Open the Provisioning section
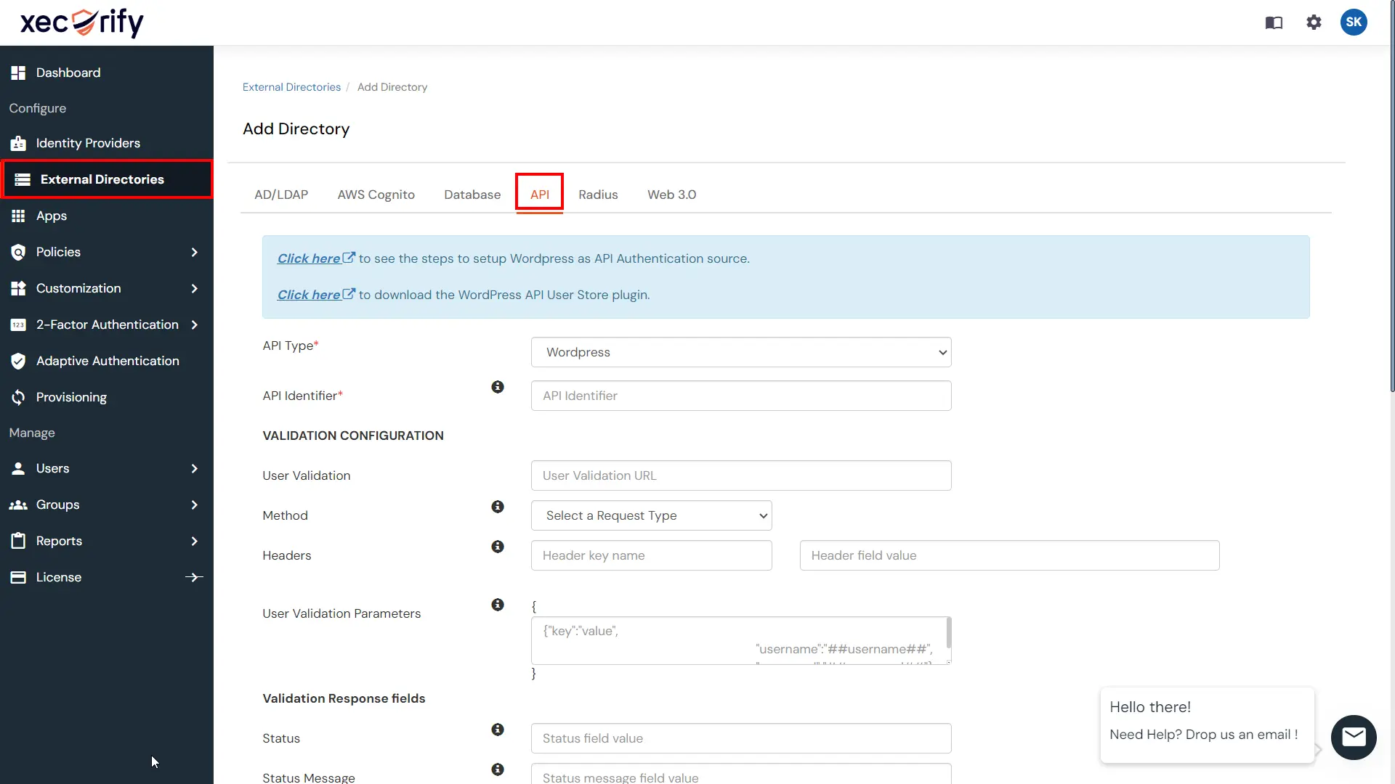The height and width of the screenshot is (784, 1395). click(71, 397)
